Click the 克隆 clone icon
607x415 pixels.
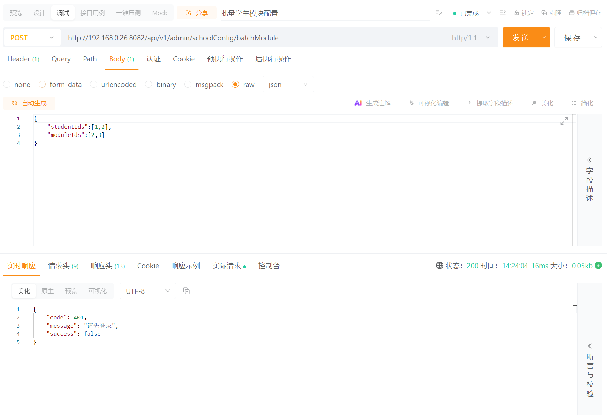coord(544,13)
